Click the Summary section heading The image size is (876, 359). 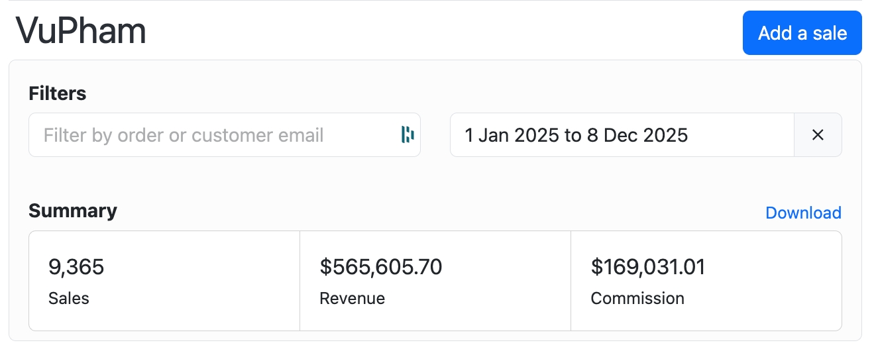click(73, 211)
